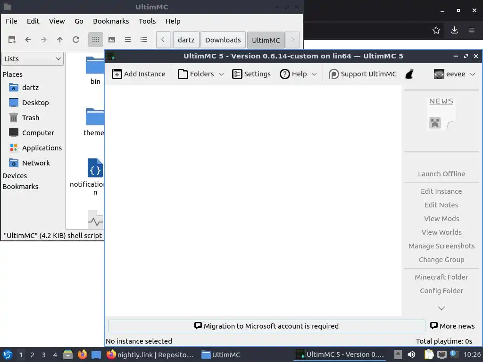483x362 pixels.
Task: Launch Firefox from taskbar quick launch
Action: click(82, 354)
